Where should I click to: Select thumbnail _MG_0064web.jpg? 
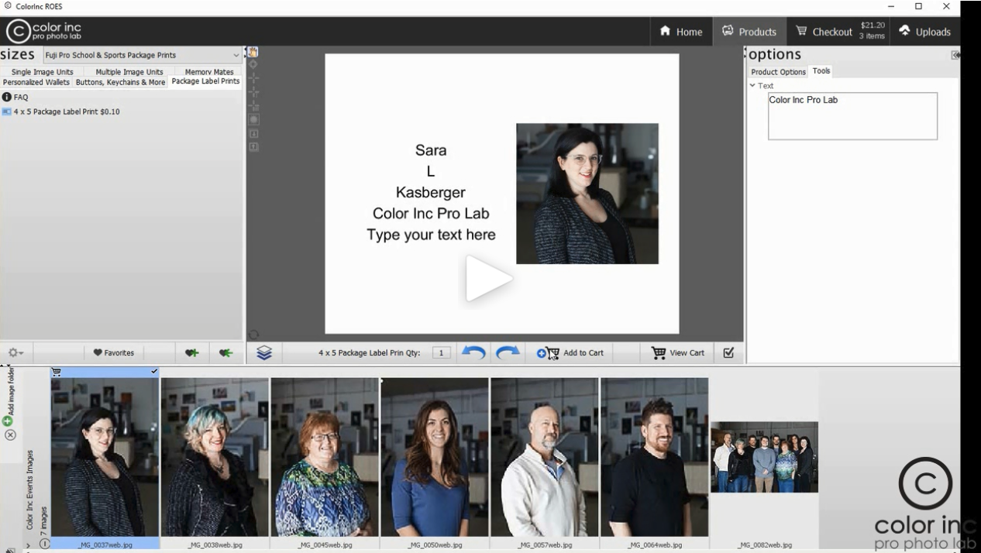(x=655, y=458)
